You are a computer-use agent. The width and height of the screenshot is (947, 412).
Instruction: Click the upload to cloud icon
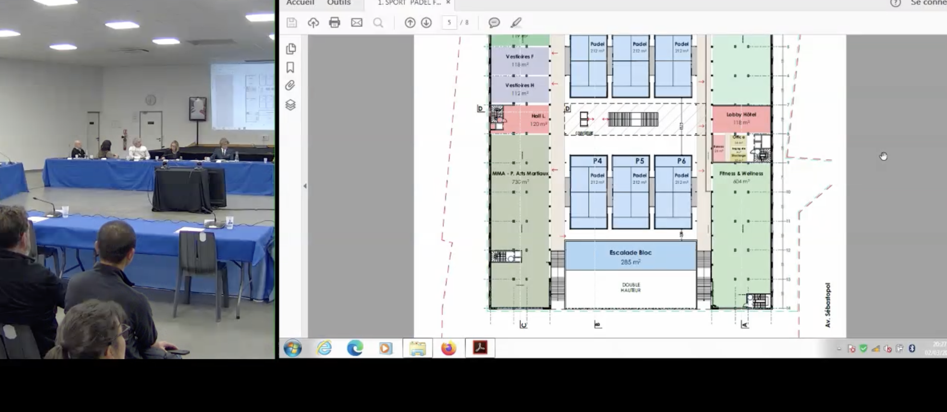click(x=313, y=23)
